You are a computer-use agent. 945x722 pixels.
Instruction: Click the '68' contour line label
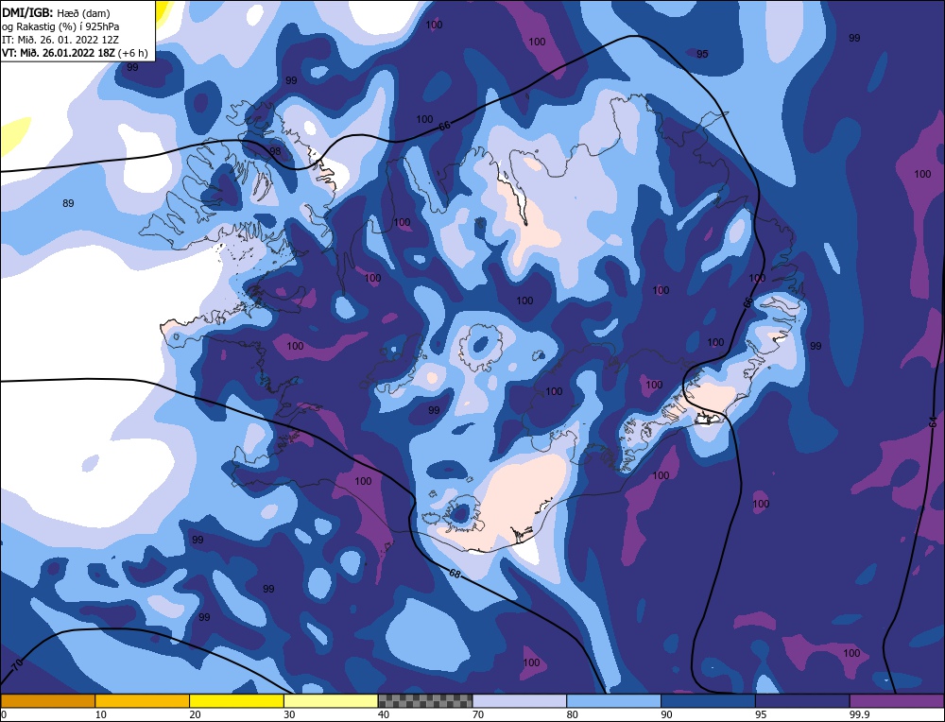[455, 574]
